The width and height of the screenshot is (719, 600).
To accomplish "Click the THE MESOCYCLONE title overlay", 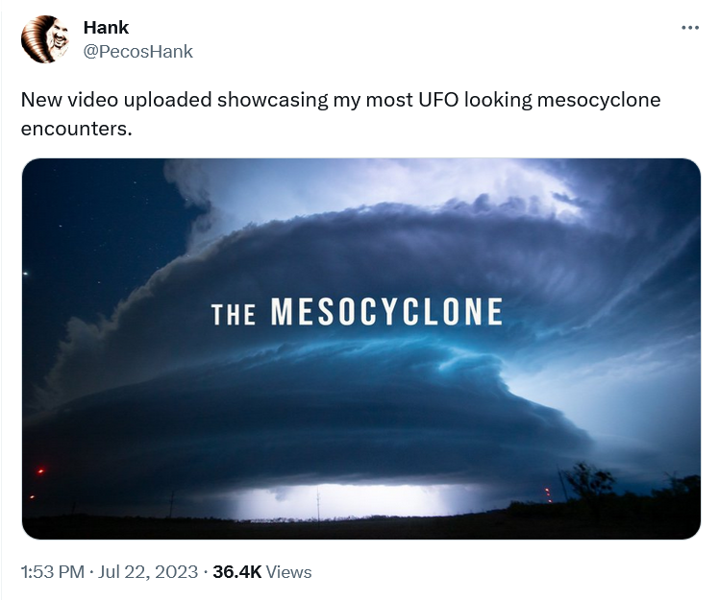I will click(x=357, y=312).
